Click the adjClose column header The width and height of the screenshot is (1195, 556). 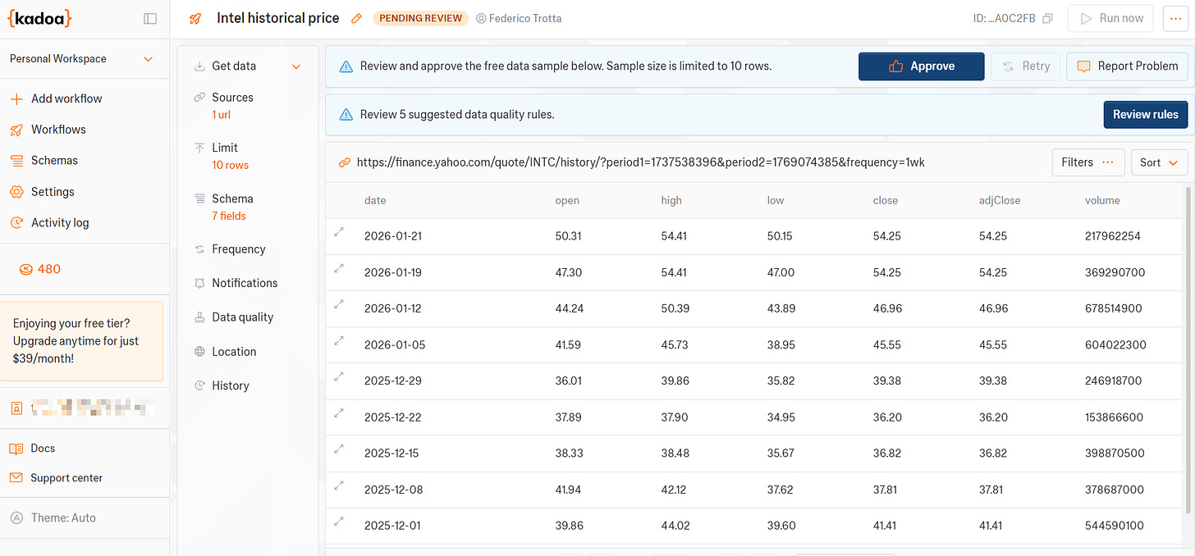tap(1000, 200)
